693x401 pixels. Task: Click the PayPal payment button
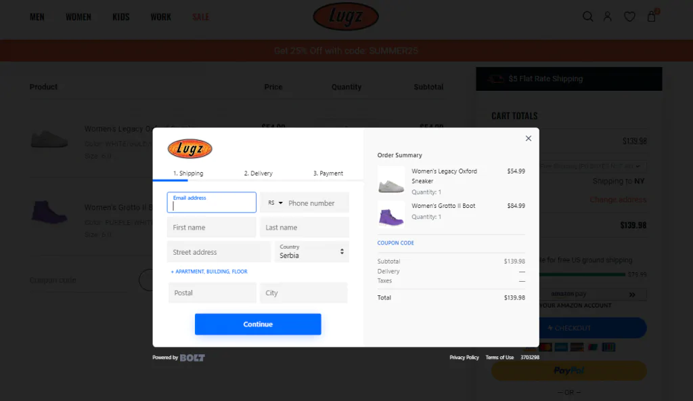568,371
